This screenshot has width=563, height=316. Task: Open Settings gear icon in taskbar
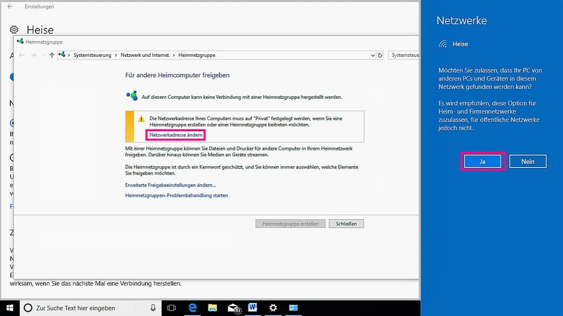tap(273, 308)
